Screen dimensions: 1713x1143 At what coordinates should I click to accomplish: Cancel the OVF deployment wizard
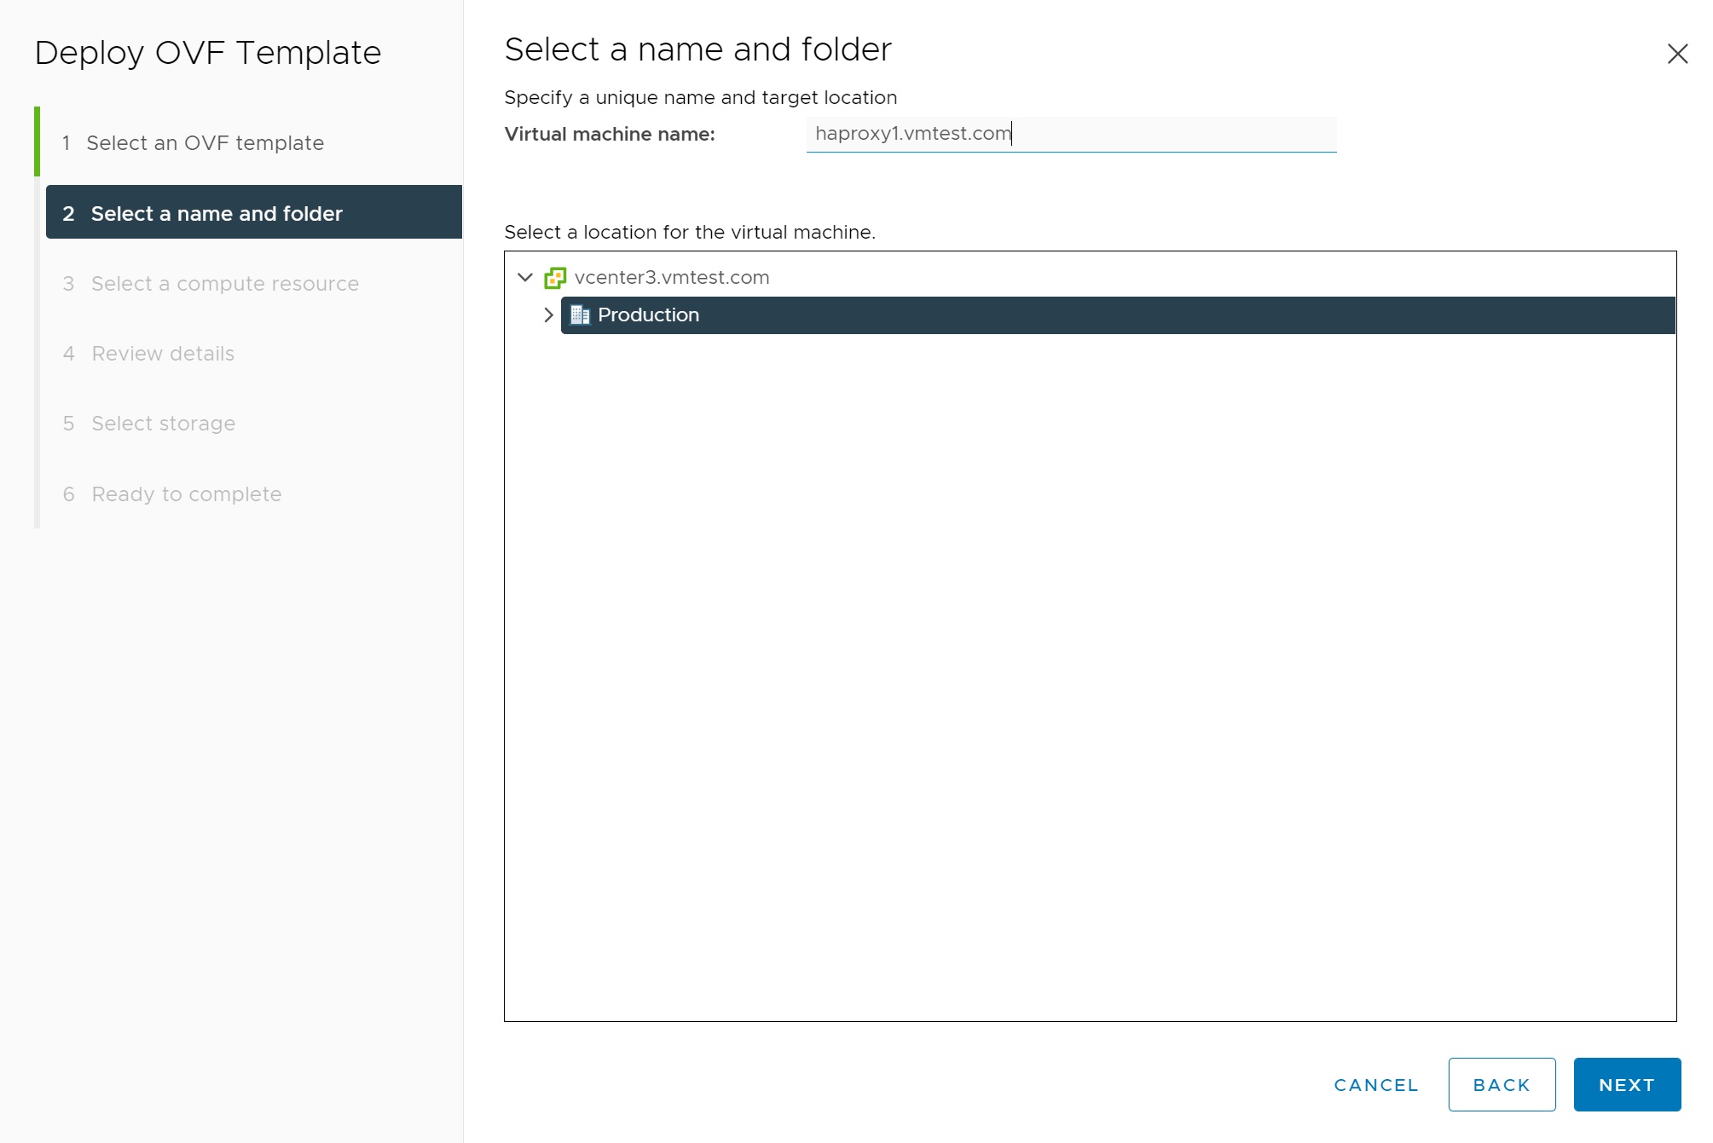pyautogui.click(x=1375, y=1085)
